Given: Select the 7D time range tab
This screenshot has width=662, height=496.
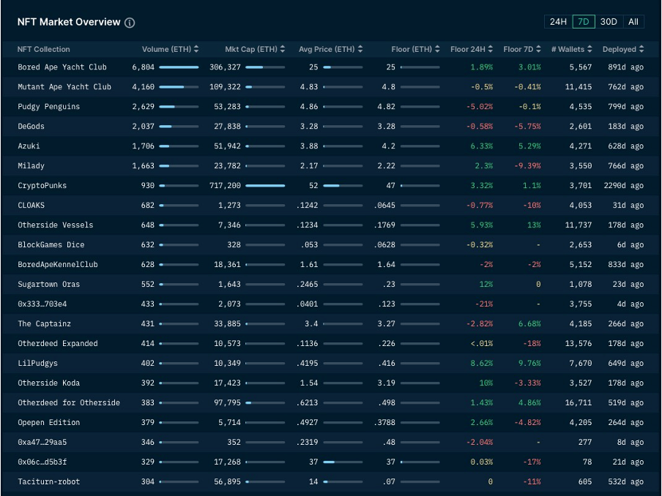Looking at the screenshot, I should [x=584, y=21].
